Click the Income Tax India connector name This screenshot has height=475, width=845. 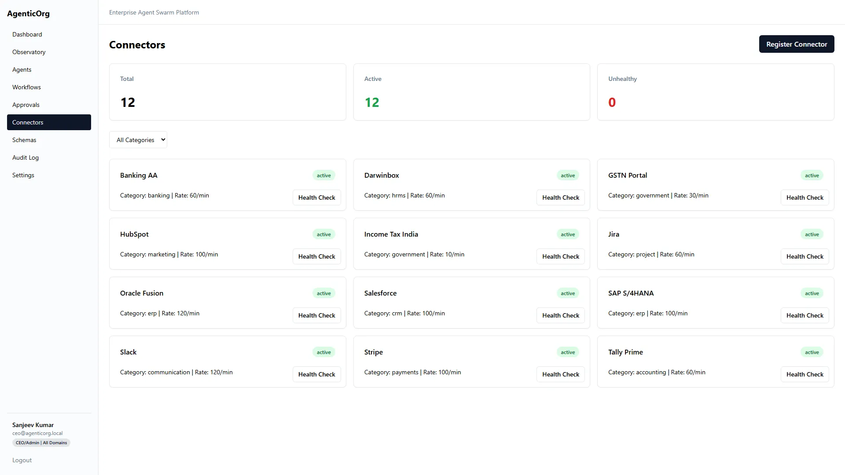pos(391,234)
